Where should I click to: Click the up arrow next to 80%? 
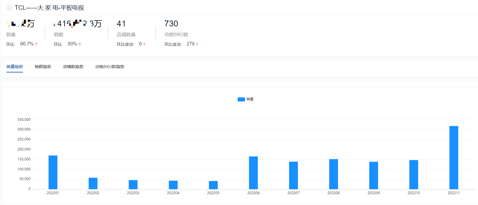(x=80, y=44)
